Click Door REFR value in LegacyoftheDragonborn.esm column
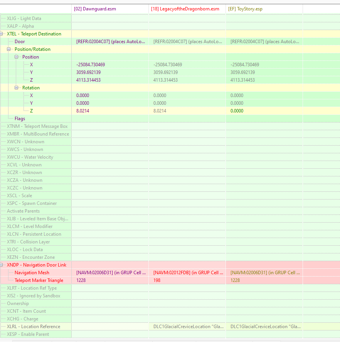The image size is (340, 342). [188, 42]
